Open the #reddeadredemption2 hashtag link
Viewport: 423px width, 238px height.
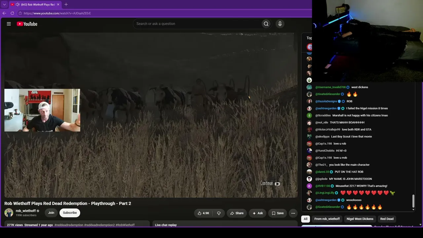click(x=99, y=225)
